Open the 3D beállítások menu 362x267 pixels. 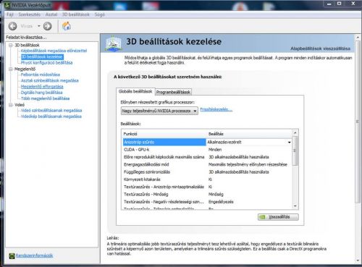pyautogui.click(x=76, y=14)
